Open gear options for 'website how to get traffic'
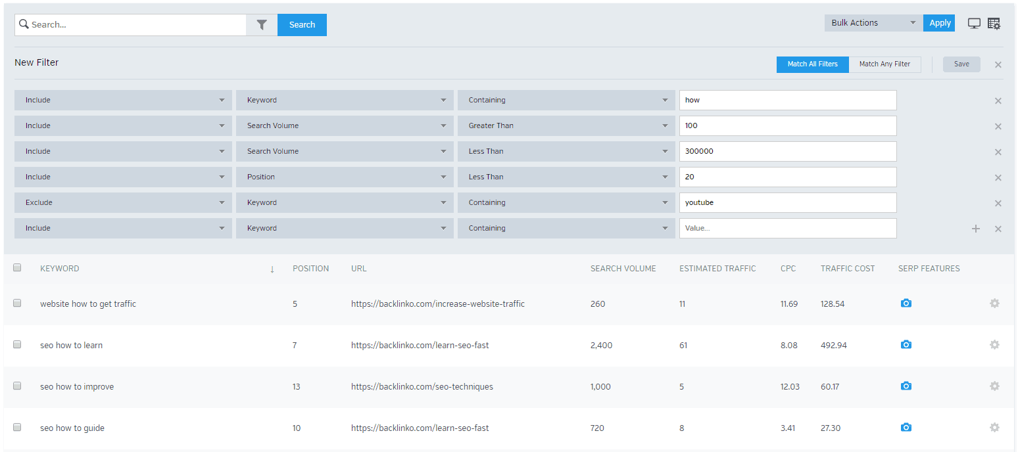This screenshot has width=1018, height=452. pos(994,304)
